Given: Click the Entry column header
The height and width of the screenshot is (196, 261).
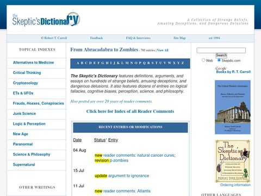Looking at the screenshot, I should [x=113, y=140].
